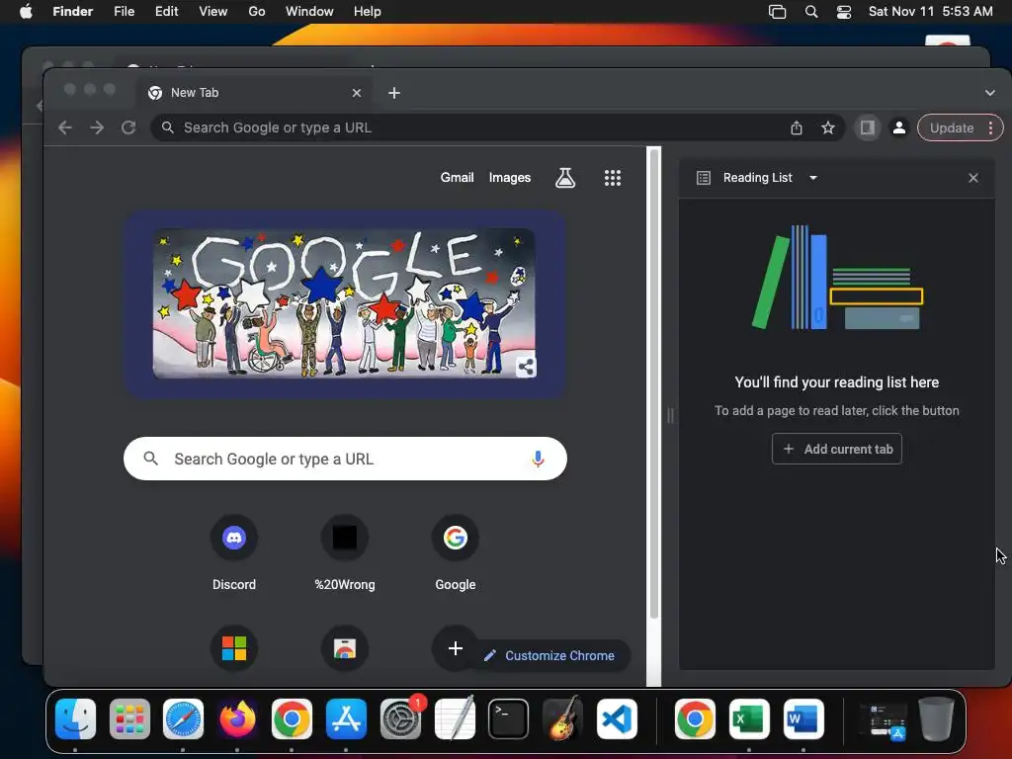The image size is (1012, 759).
Task: Open Search Labs flask icon
Action: tap(565, 178)
